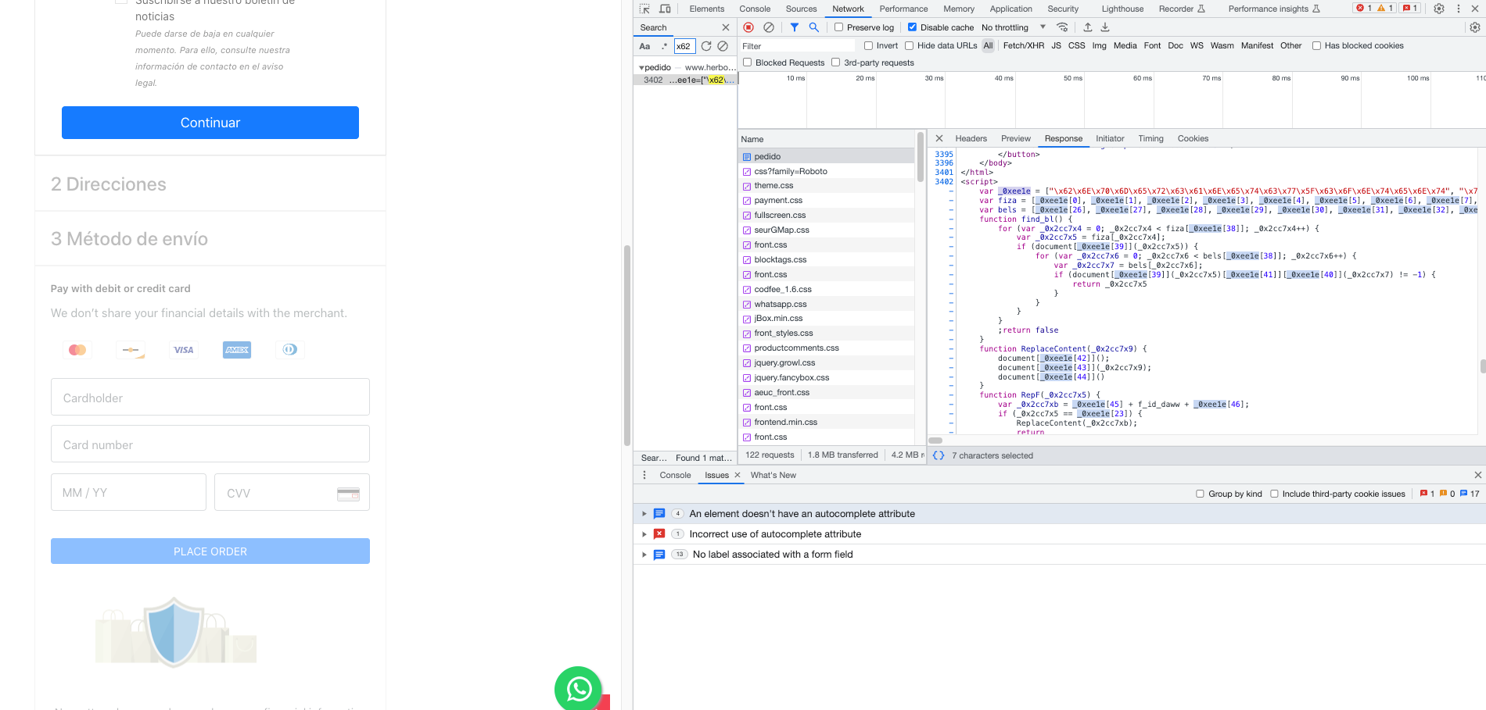Viewport: 1486px width, 710px height.
Task: Click the inspect element picker icon
Action: tap(644, 9)
